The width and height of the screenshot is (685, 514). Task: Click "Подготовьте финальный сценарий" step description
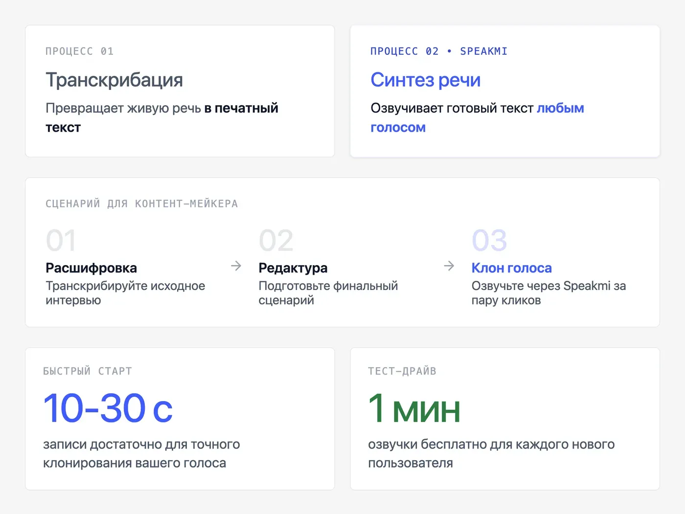pyautogui.click(x=328, y=293)
